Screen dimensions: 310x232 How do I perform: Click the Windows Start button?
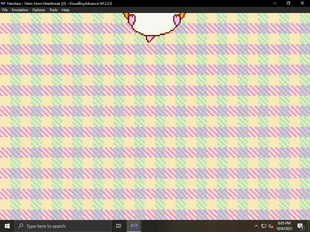tap(7, 226)
